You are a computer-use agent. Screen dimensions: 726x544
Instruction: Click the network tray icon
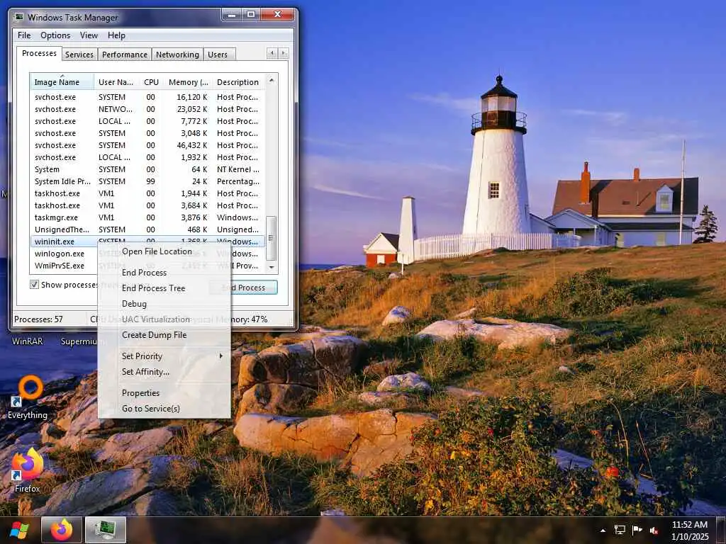(x=619, y=530)
